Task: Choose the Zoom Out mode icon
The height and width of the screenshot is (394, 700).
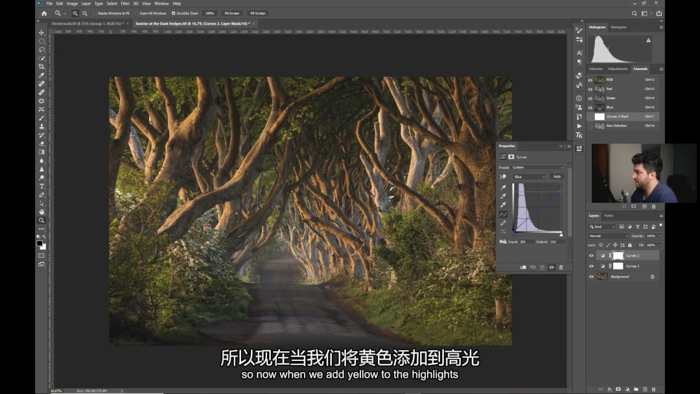Action: click(85, 14)
